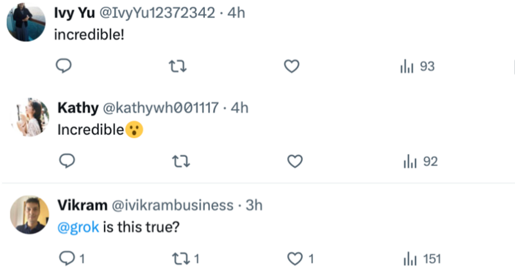View analytics showing 151 views
Screen dimensions: 515x279
[422, 258]
